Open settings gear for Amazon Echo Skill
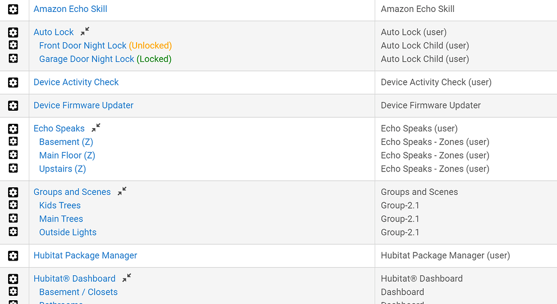Image resolution: width=557 pixels, height=304 pixels. 13,9
